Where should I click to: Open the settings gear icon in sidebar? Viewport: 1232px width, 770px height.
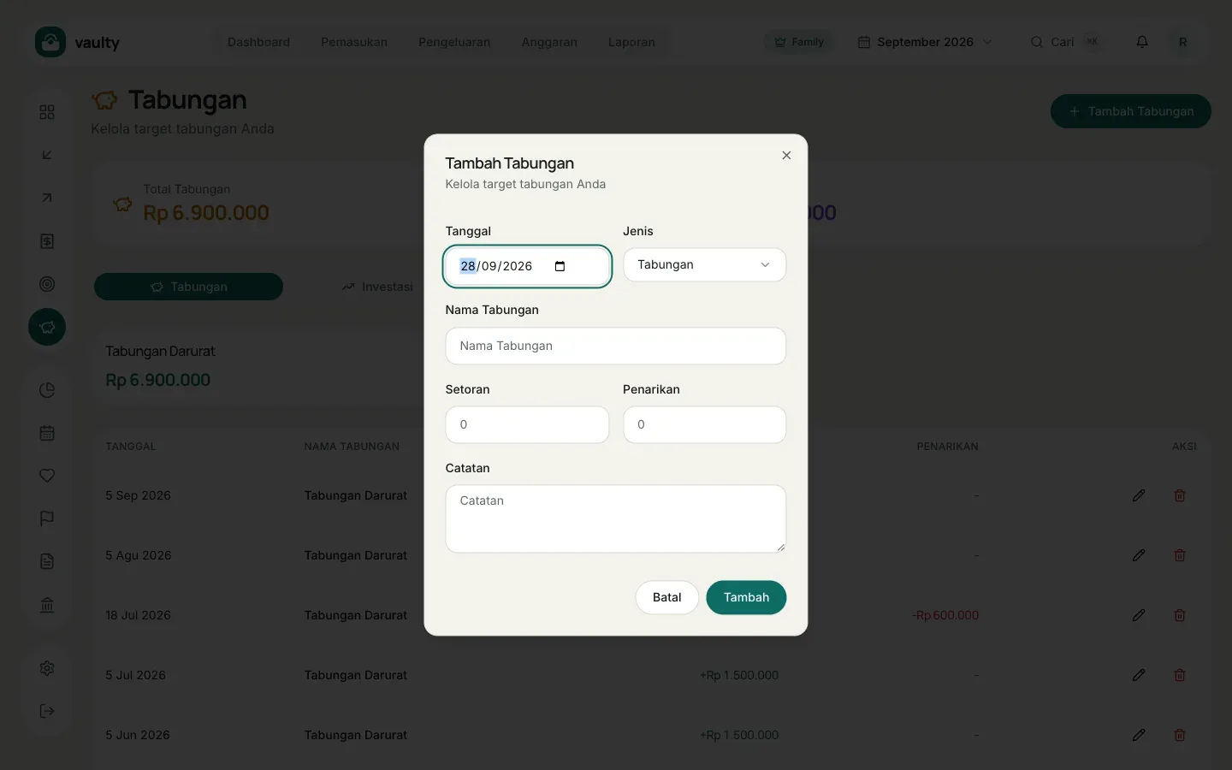point(47,668)
